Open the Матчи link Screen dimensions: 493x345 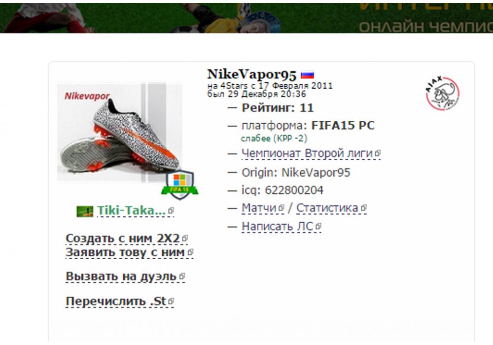[x=259, y=208]
